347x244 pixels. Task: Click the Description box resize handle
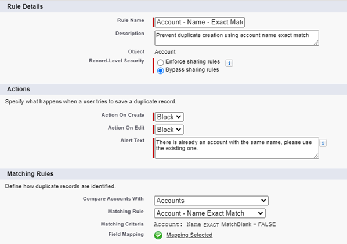[x=316, y=43]
